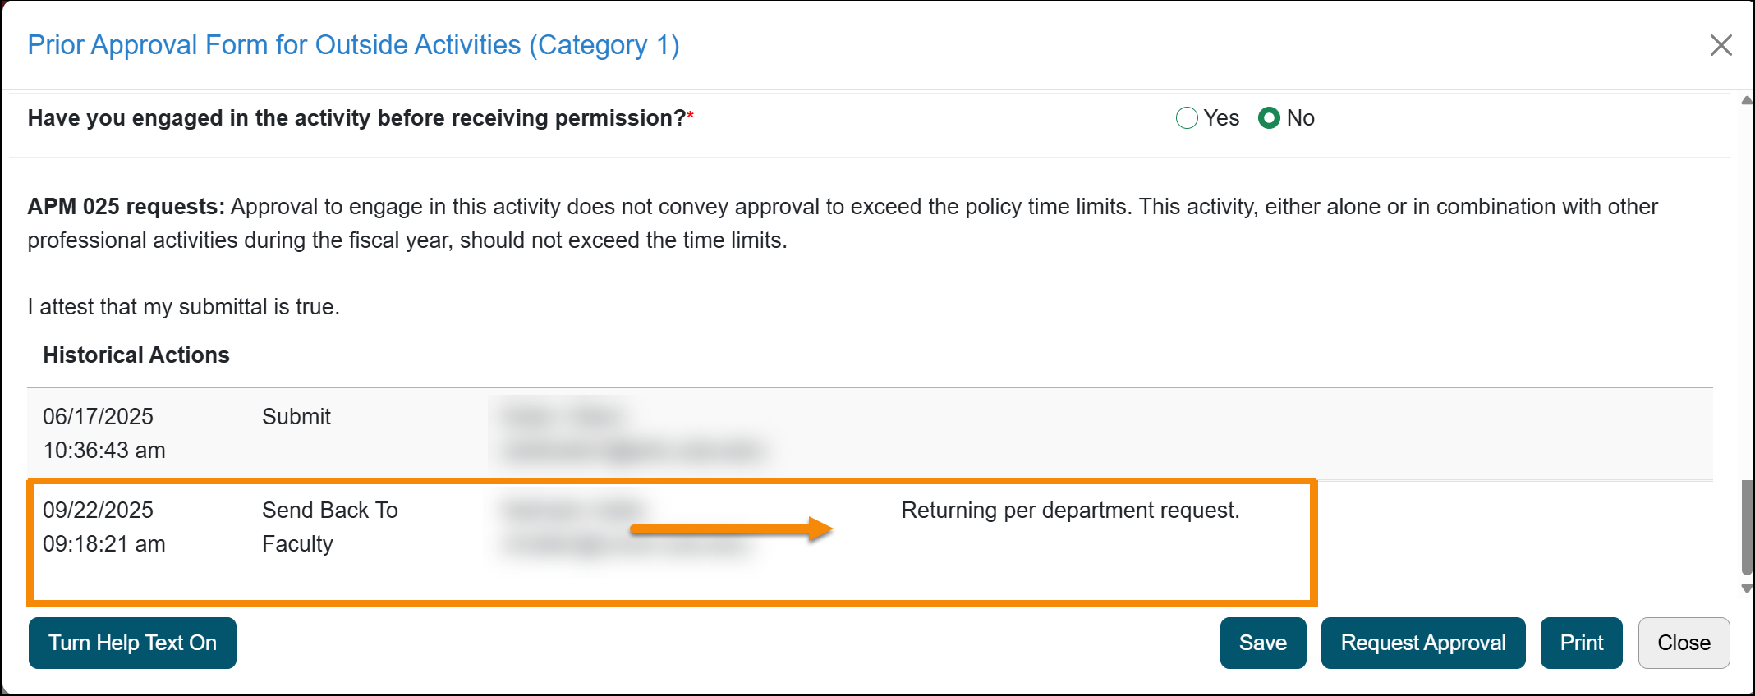The height and width of the screenshot is (696, 1755).
Task: Click the orange arrow highlighting the comment
Action: coord(731,529)
